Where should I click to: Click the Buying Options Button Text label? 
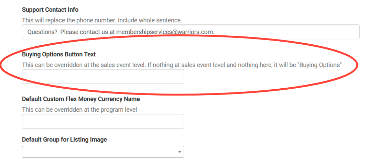59,54
